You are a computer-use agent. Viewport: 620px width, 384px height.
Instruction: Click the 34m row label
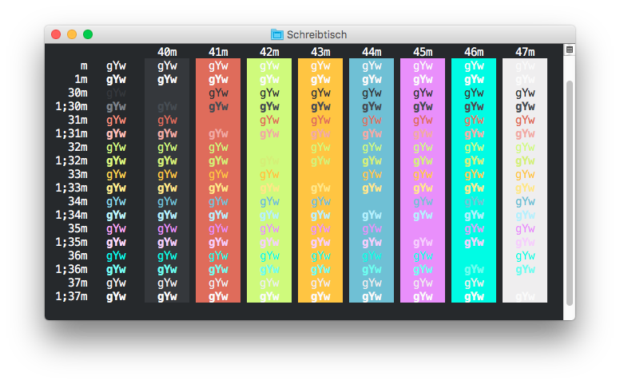coord(77,201)
